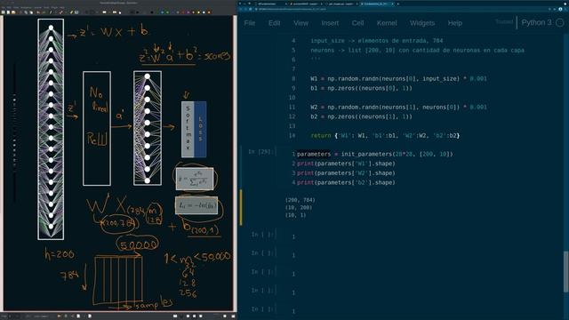569x320 pixels.
Task: Pick the red color swatch in drawing toolbar
Action: pos(183,12)
